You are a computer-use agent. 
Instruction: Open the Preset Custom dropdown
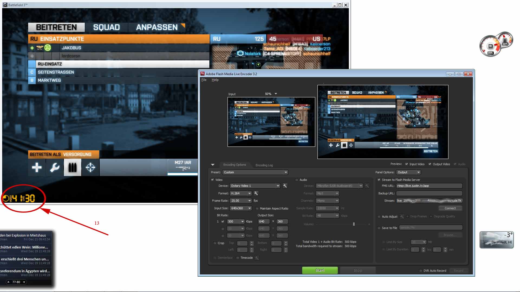(x=255, y=172)
